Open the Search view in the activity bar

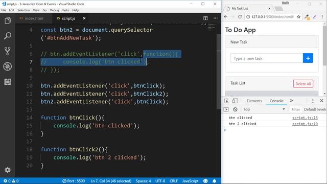tap(8, 36)
